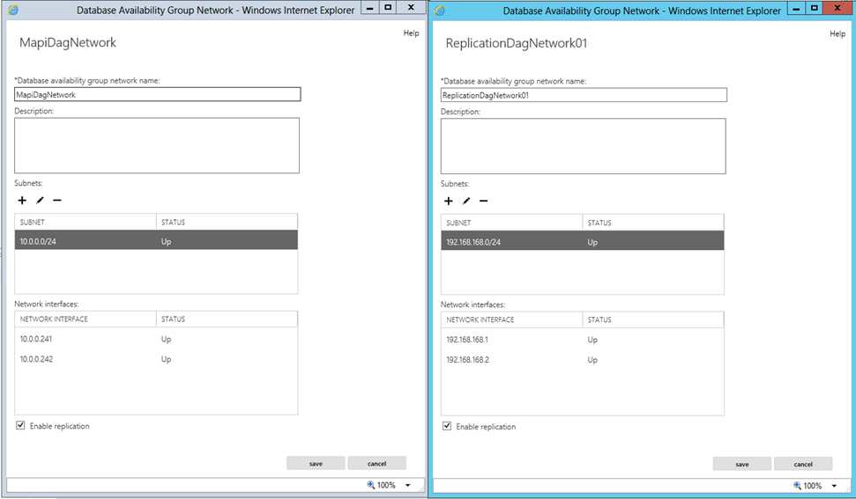This screenshot has width=856, height=499.
Task: Remove subnet in ReplicationDagNetwork01 window
Action: 483,201
